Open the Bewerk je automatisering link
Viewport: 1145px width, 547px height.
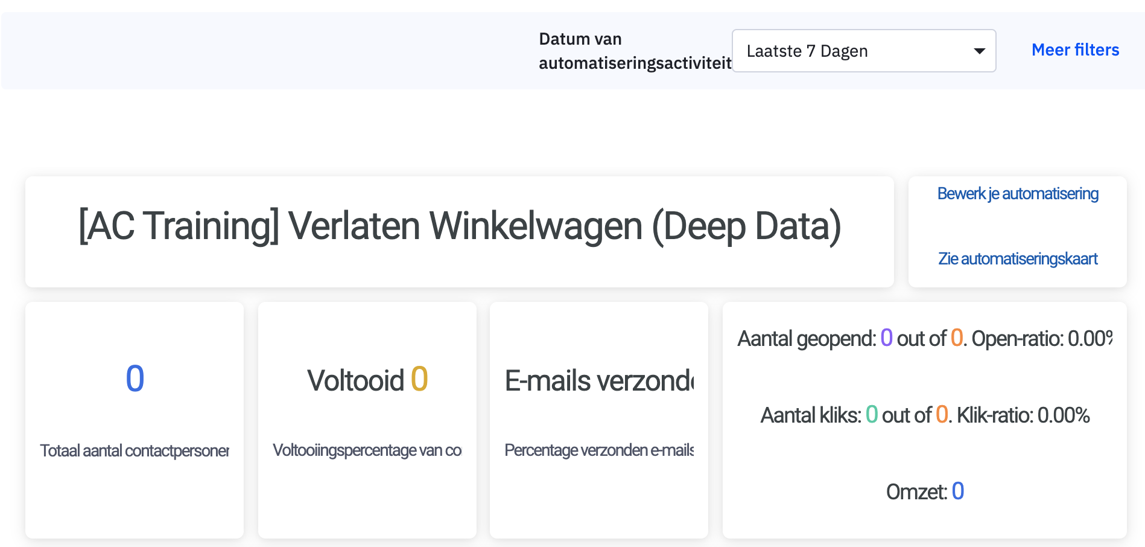point(1018,194)
